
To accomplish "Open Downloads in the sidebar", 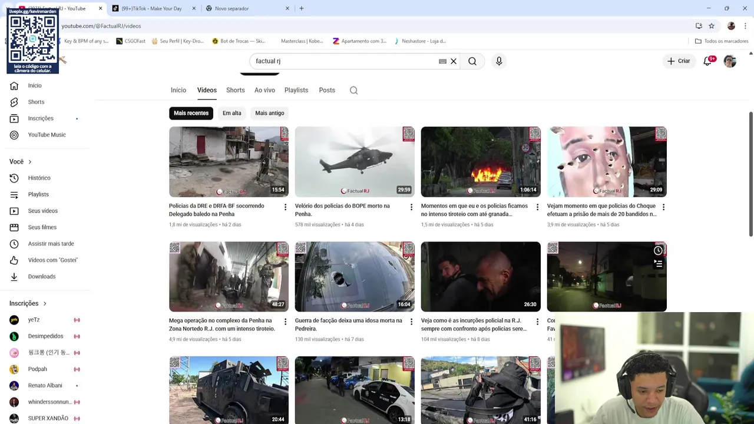I will pos(41,277).
